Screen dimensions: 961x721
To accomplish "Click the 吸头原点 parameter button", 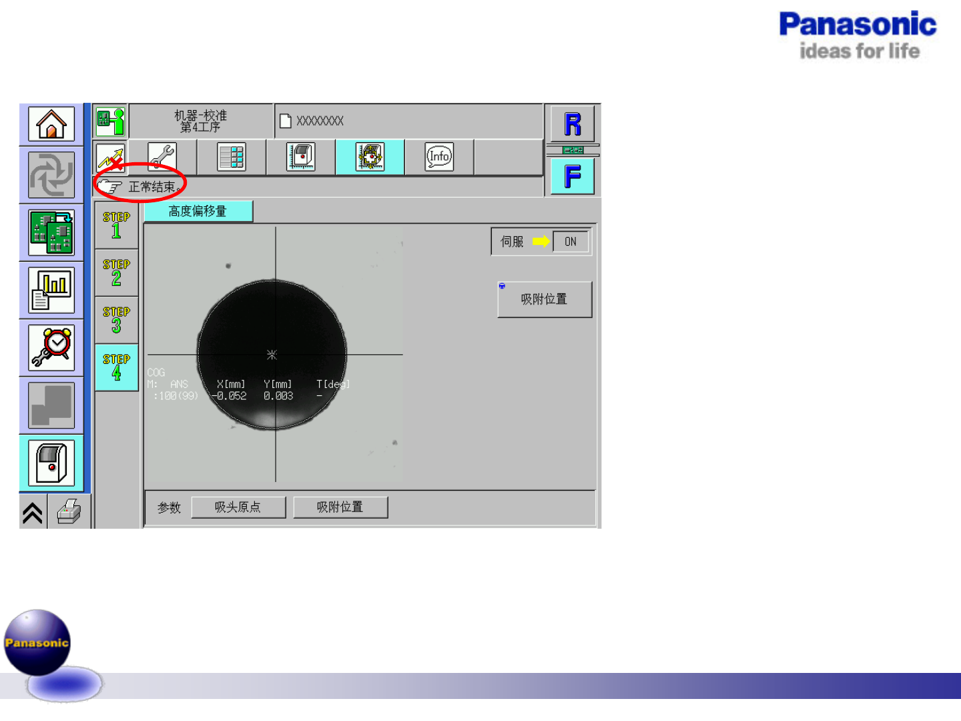I will (x=238, y=507).
